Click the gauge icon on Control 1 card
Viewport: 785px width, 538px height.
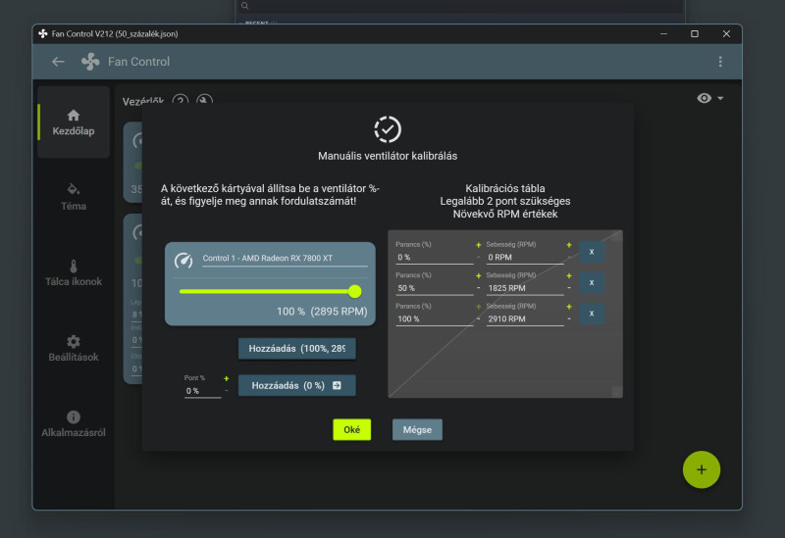pyautogui.click(x=183, y=260)
